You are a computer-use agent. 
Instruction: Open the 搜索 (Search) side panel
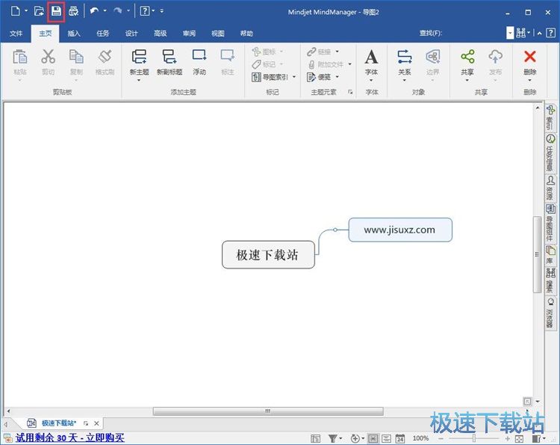click(x=551, y=280)
